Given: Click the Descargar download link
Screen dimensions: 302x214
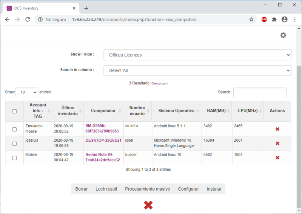Looking at the screenshot, I should [159, 83].
